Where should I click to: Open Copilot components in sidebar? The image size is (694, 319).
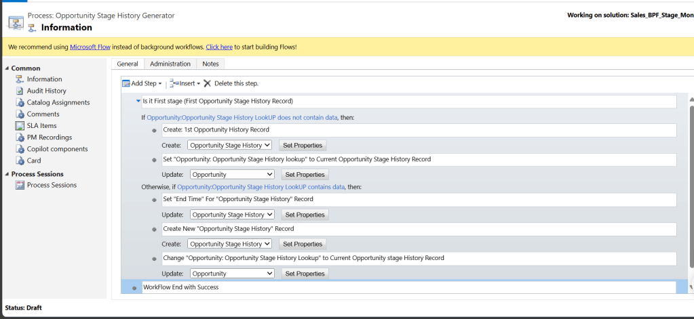pos(57,149)
